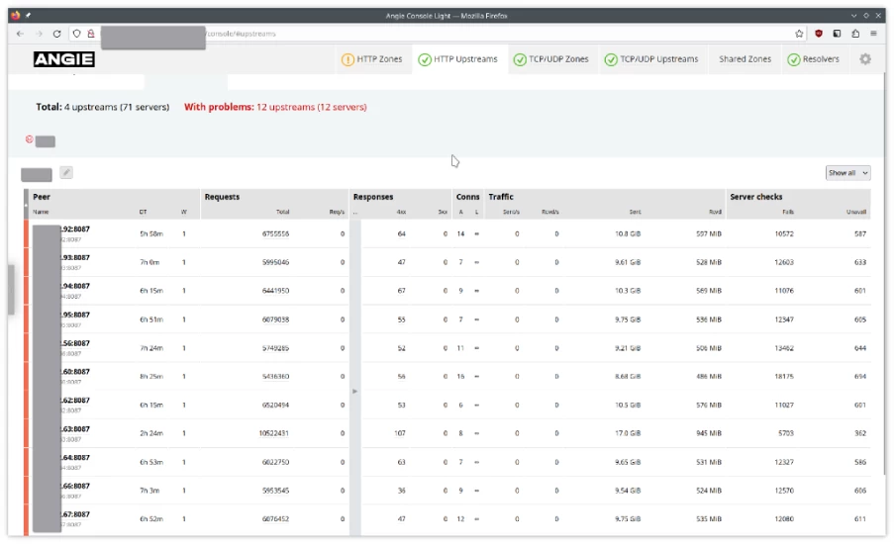Open the Firefox extensions icon

click(x=855, y=34)
